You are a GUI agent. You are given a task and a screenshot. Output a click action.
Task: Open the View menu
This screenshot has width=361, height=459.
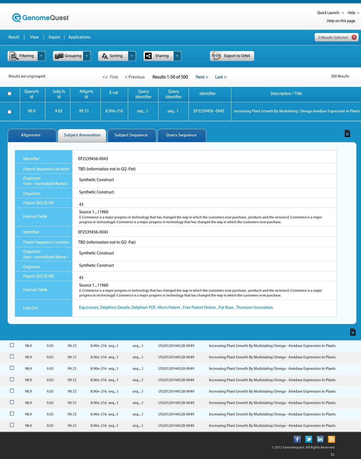[x=34, y=37]
